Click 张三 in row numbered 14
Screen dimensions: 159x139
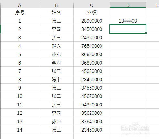pos(56,130)
